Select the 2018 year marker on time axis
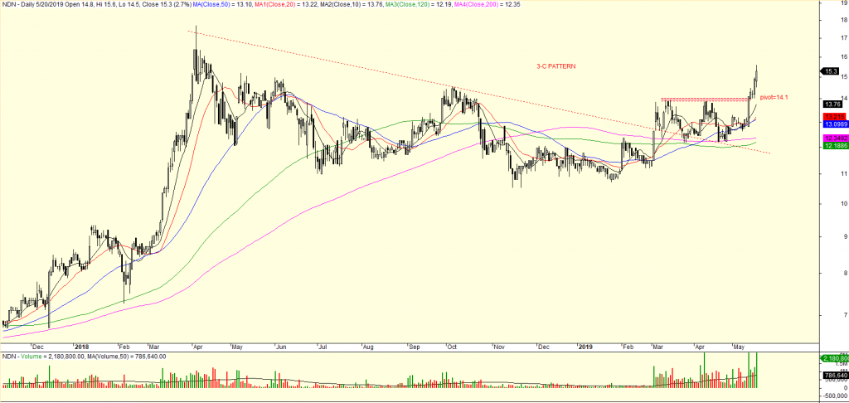The image size is (849, 403). click(80, 346)
